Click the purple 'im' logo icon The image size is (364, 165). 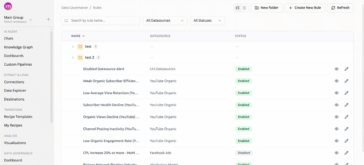(8, 6)
